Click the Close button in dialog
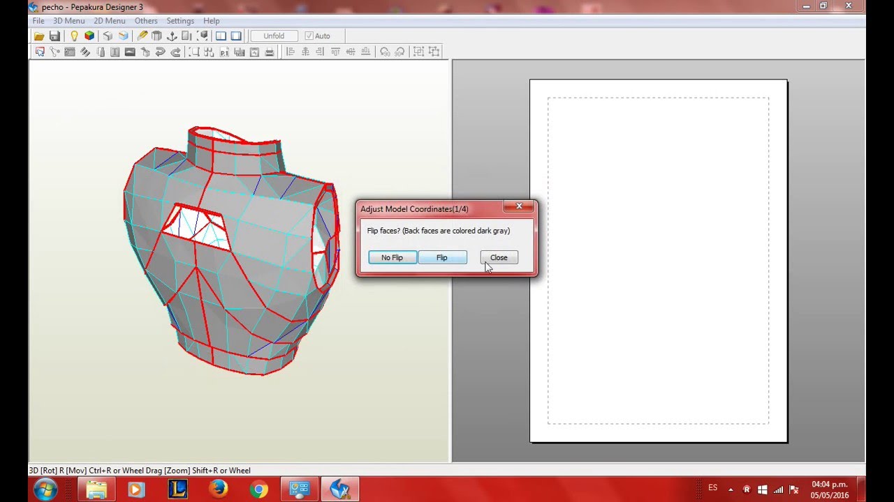894x502 pixels. pyautogui.click(x=499, y=257)
